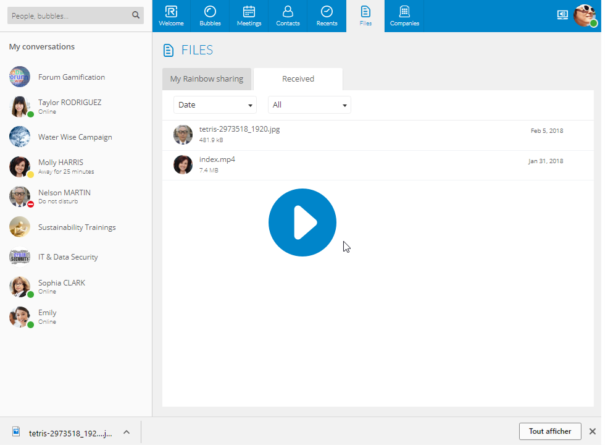Open Contacts in the top bar
This screenshot has width=605, height=445.
[288, 16]
